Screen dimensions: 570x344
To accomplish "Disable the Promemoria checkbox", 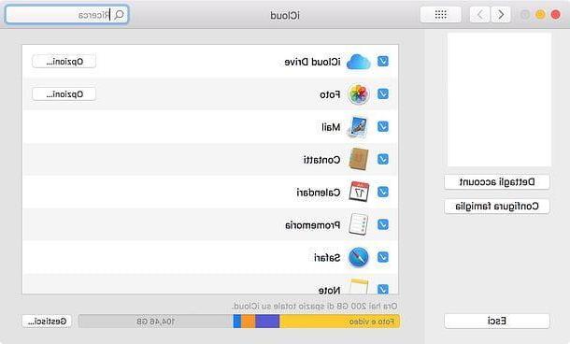I will click(x=383, y=224).
